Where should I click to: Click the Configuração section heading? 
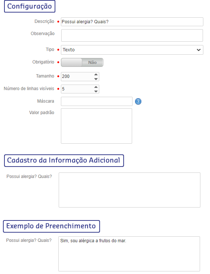(30, 6)
